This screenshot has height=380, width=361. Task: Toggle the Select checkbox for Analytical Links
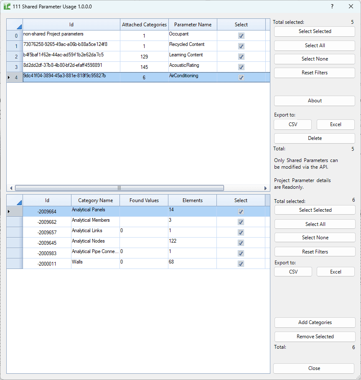[241, 233]
